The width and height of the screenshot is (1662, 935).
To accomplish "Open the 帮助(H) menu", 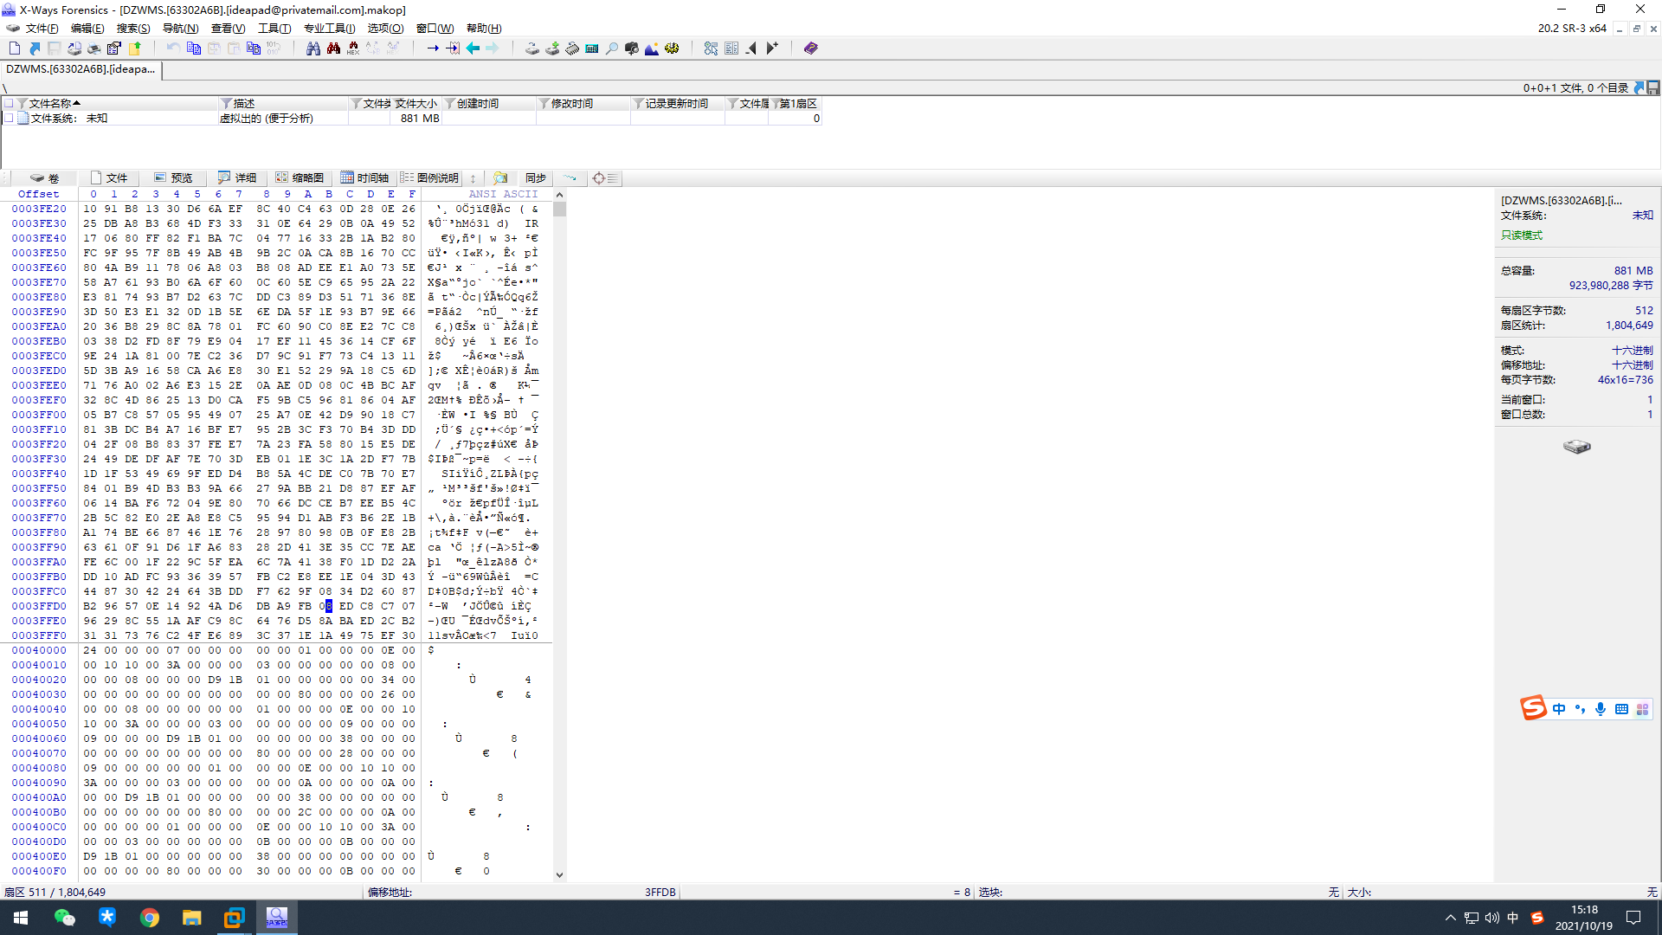I will click(484, 28).
